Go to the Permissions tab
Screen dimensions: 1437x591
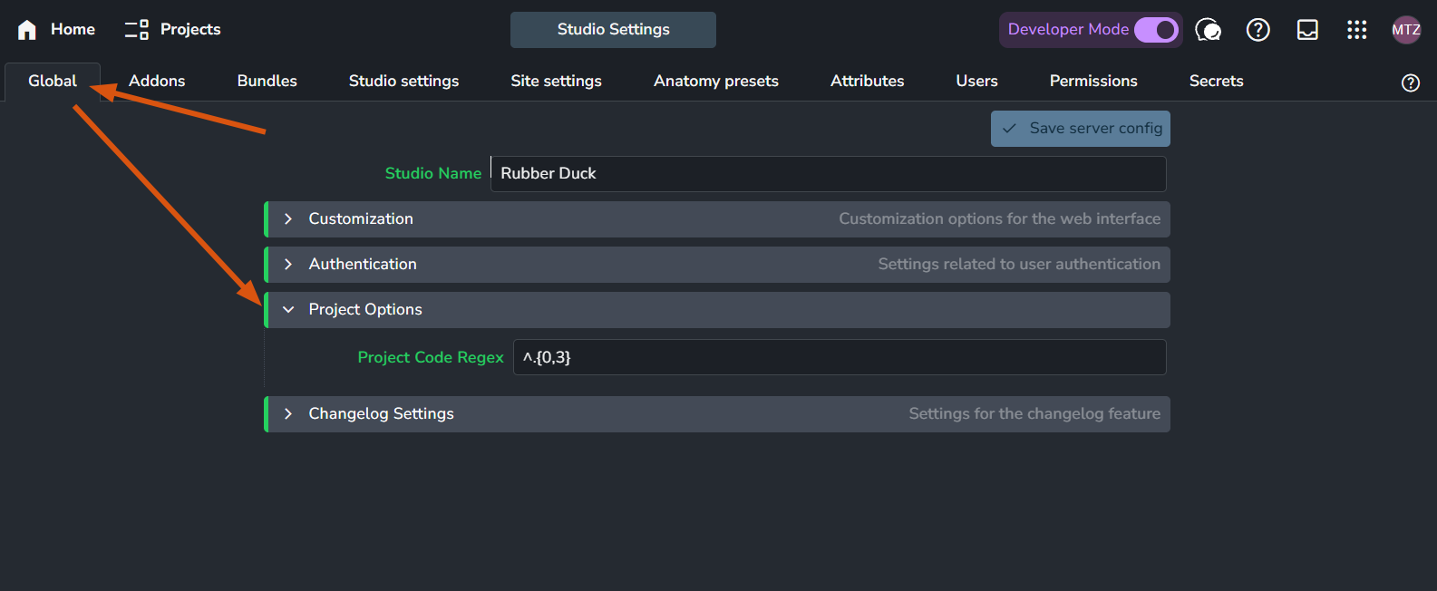(1092, 82)
